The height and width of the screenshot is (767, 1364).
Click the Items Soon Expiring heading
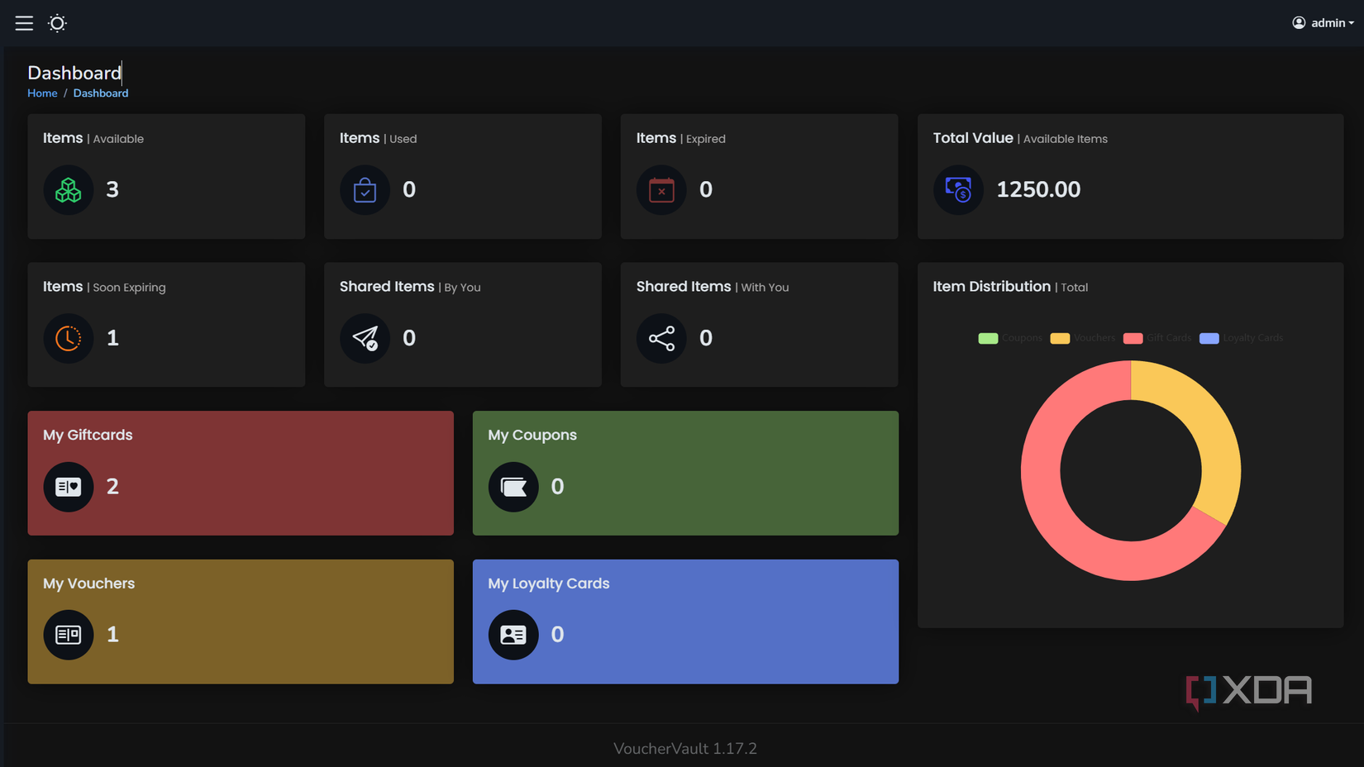tap(104, 287)
